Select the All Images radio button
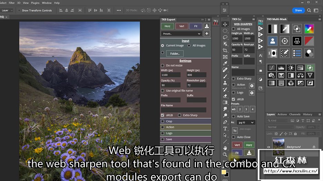 [189, 45]
